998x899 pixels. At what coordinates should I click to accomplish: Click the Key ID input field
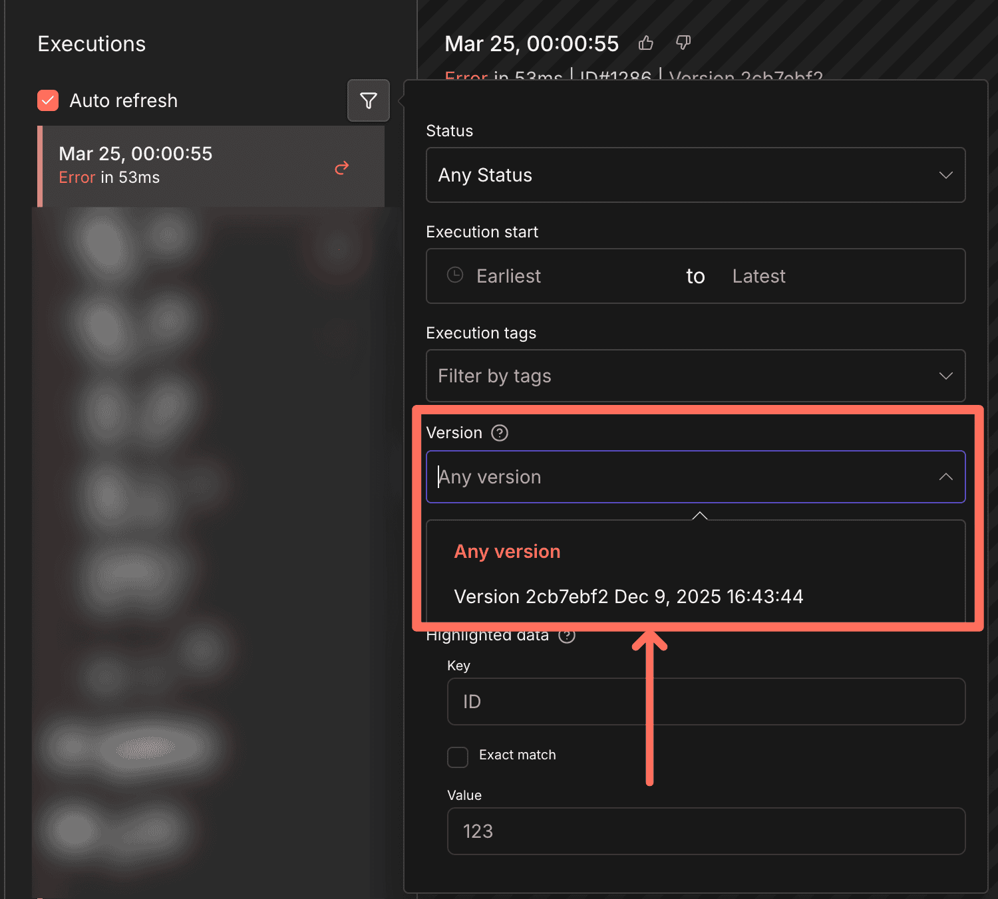click(706, 702)
